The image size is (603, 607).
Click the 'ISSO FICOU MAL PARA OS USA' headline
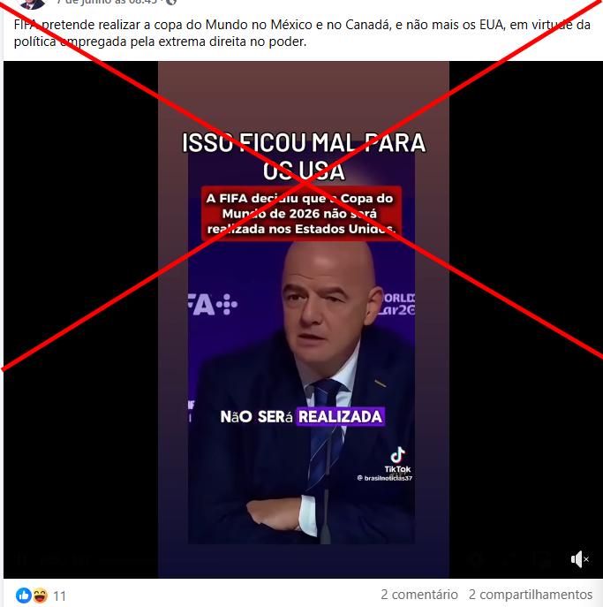[304, 156]
